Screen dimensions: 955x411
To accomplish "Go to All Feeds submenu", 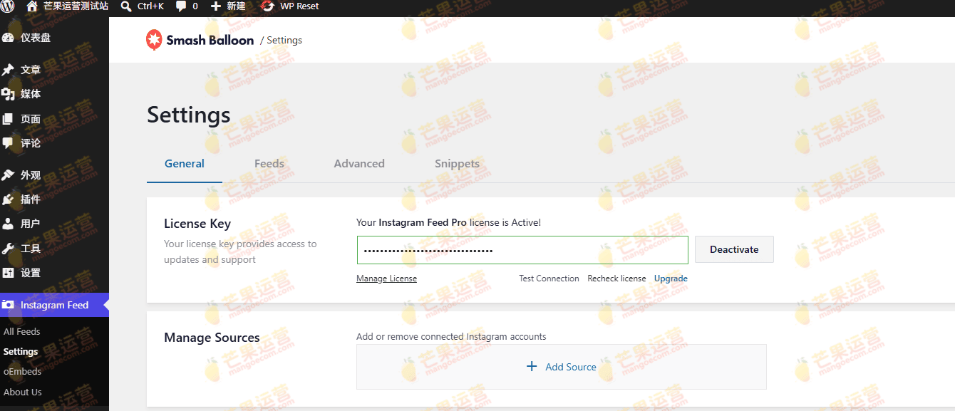I will click(x=21, y=331).
